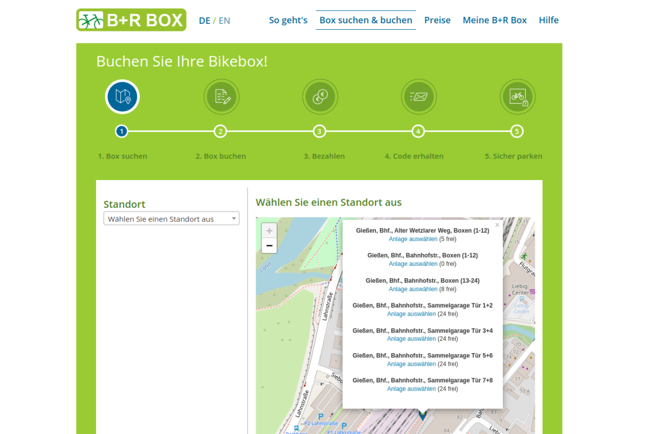Viewport: 651px width, 434px height.
Task: Select Anlage for Sammelgarage Tür 7+8
Action: click(411, 389)
